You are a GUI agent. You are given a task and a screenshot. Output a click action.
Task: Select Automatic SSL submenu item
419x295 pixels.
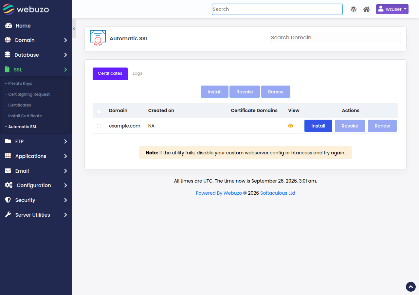coord(21,127)
